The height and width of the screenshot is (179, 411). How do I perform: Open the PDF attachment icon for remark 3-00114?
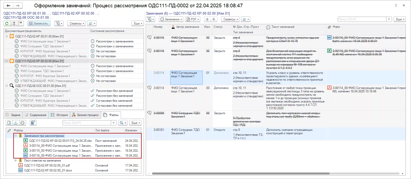coord(329,88)
